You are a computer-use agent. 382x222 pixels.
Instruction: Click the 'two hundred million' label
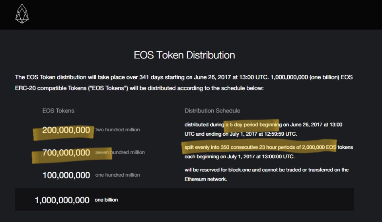click(117, 130)
